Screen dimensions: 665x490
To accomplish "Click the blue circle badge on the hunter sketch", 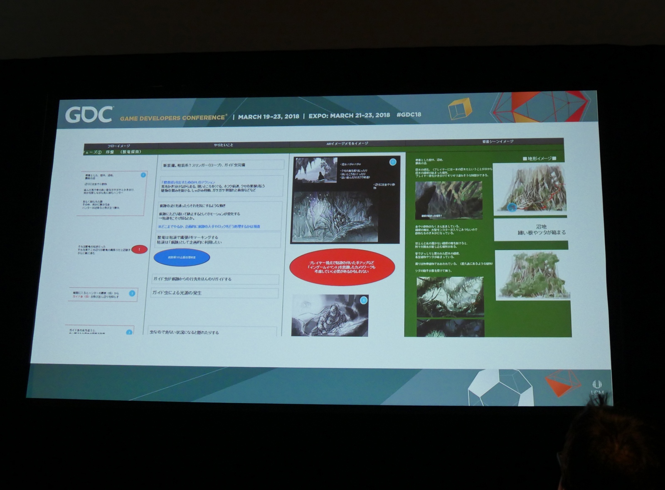I will tap(364, 300).
